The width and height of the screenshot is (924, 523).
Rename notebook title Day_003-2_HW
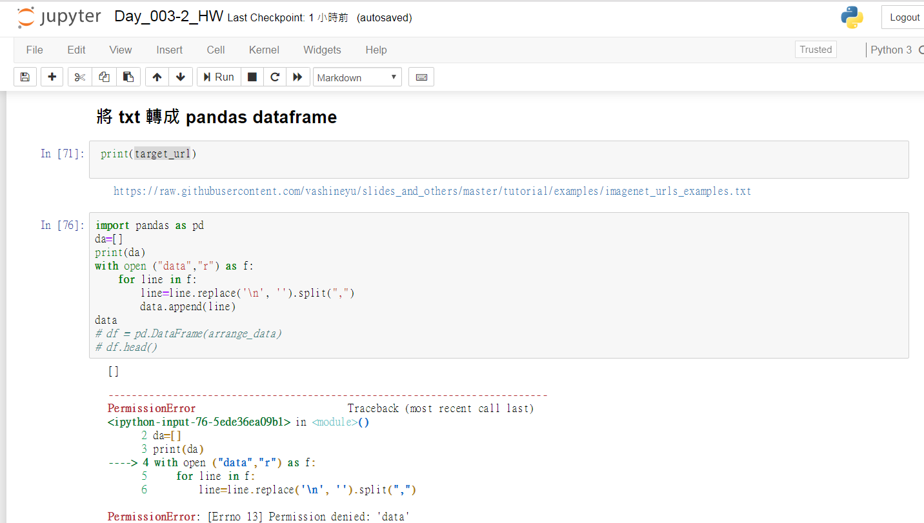pos(169,17)
